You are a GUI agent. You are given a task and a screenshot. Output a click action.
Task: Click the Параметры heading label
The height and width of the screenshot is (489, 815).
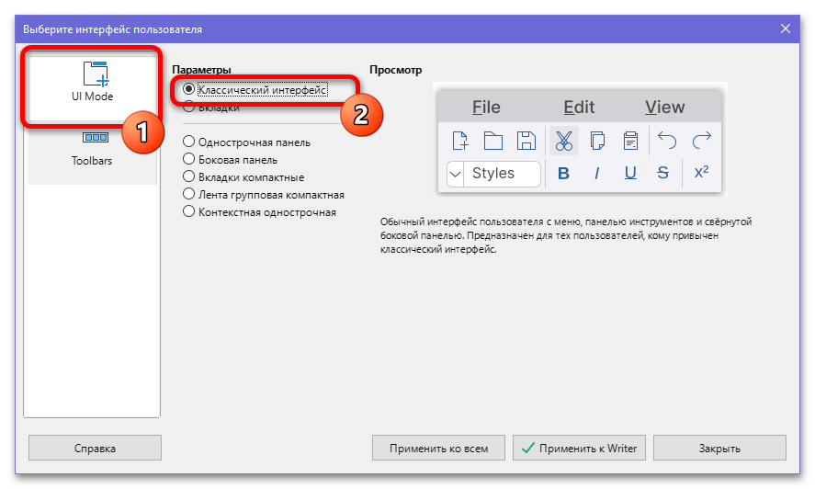(201, 70)
